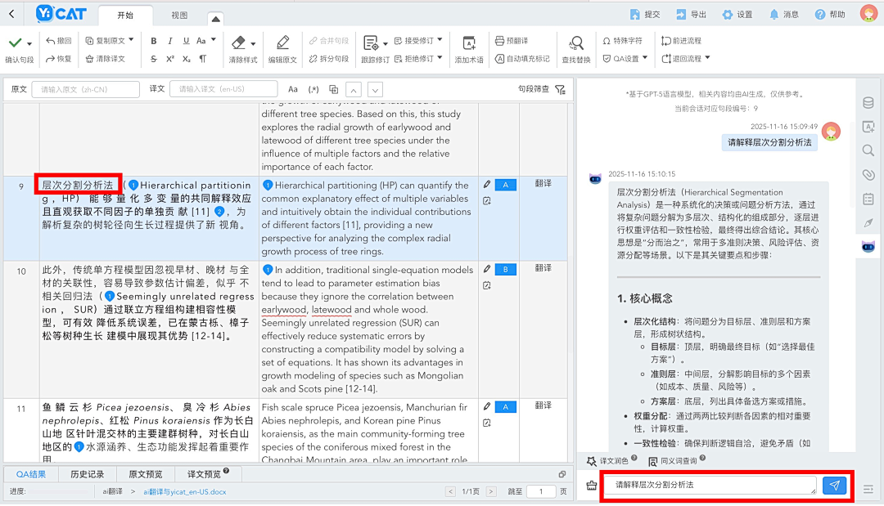Collapse the toolbar with the up chevron

point(214,17)
